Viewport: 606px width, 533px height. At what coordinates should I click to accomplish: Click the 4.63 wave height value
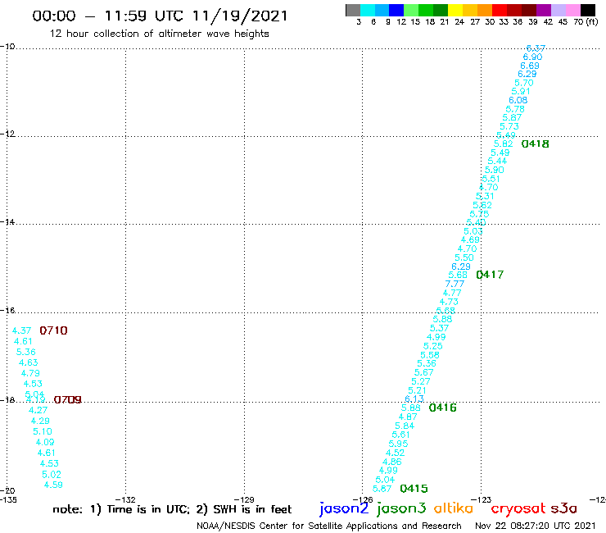click(x=28, y=362)
